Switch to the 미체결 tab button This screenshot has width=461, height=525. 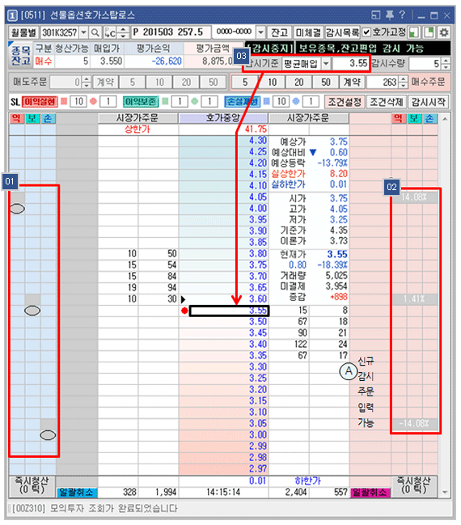pyautogui.click(x=308, y=32)
